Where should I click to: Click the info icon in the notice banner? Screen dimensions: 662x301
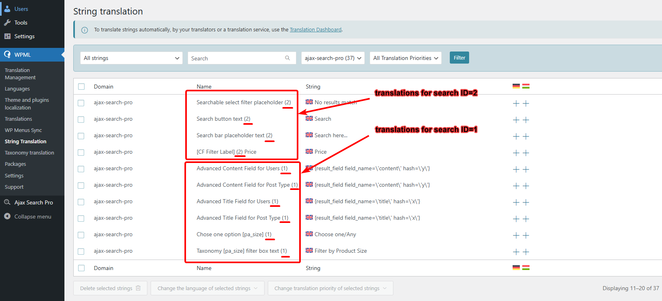(85, 30)
